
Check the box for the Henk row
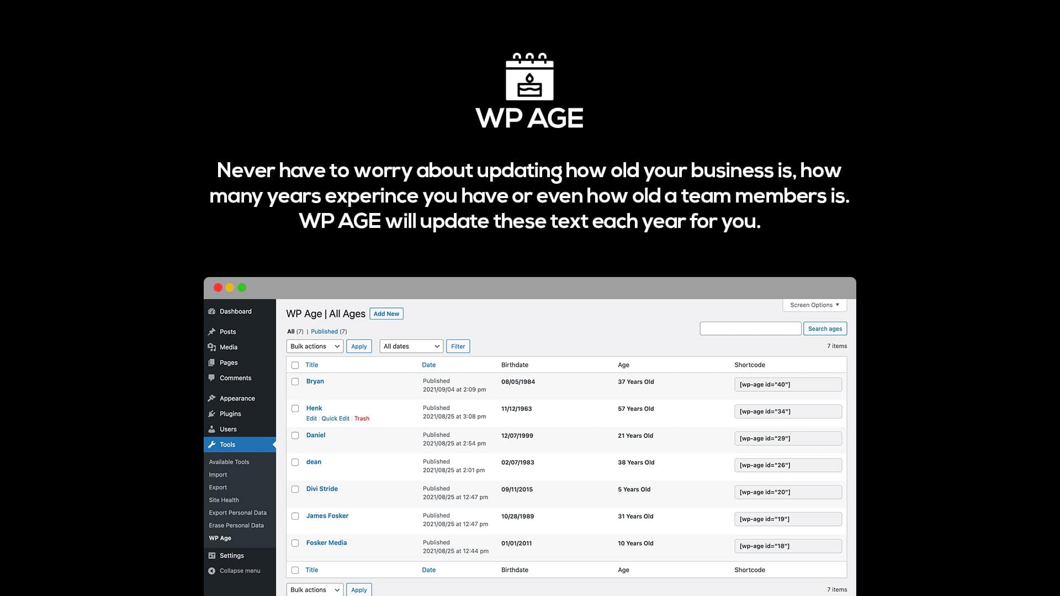tap(295, 409)
